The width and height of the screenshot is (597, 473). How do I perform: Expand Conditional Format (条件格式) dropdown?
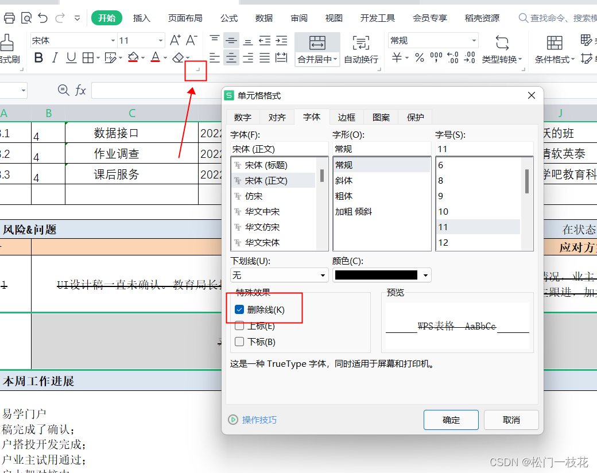pos(573,59)
